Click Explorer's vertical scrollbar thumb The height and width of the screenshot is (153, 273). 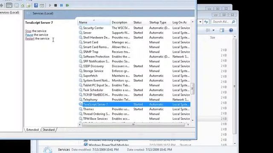[x=235, y=86]
